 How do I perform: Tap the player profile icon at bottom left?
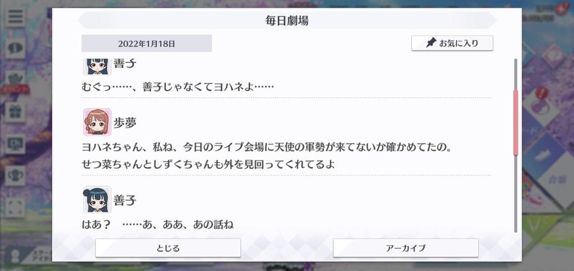click(x=15, y=255)
